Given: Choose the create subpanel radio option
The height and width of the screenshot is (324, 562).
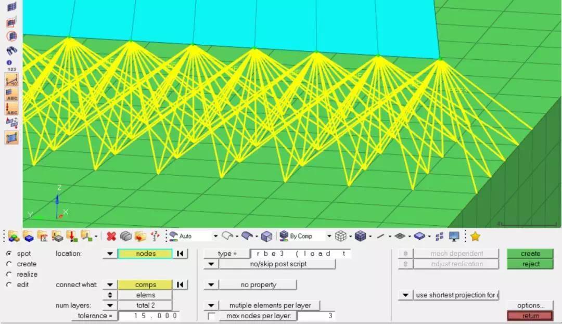Looking at the screenshot, I should click(9, 264).
